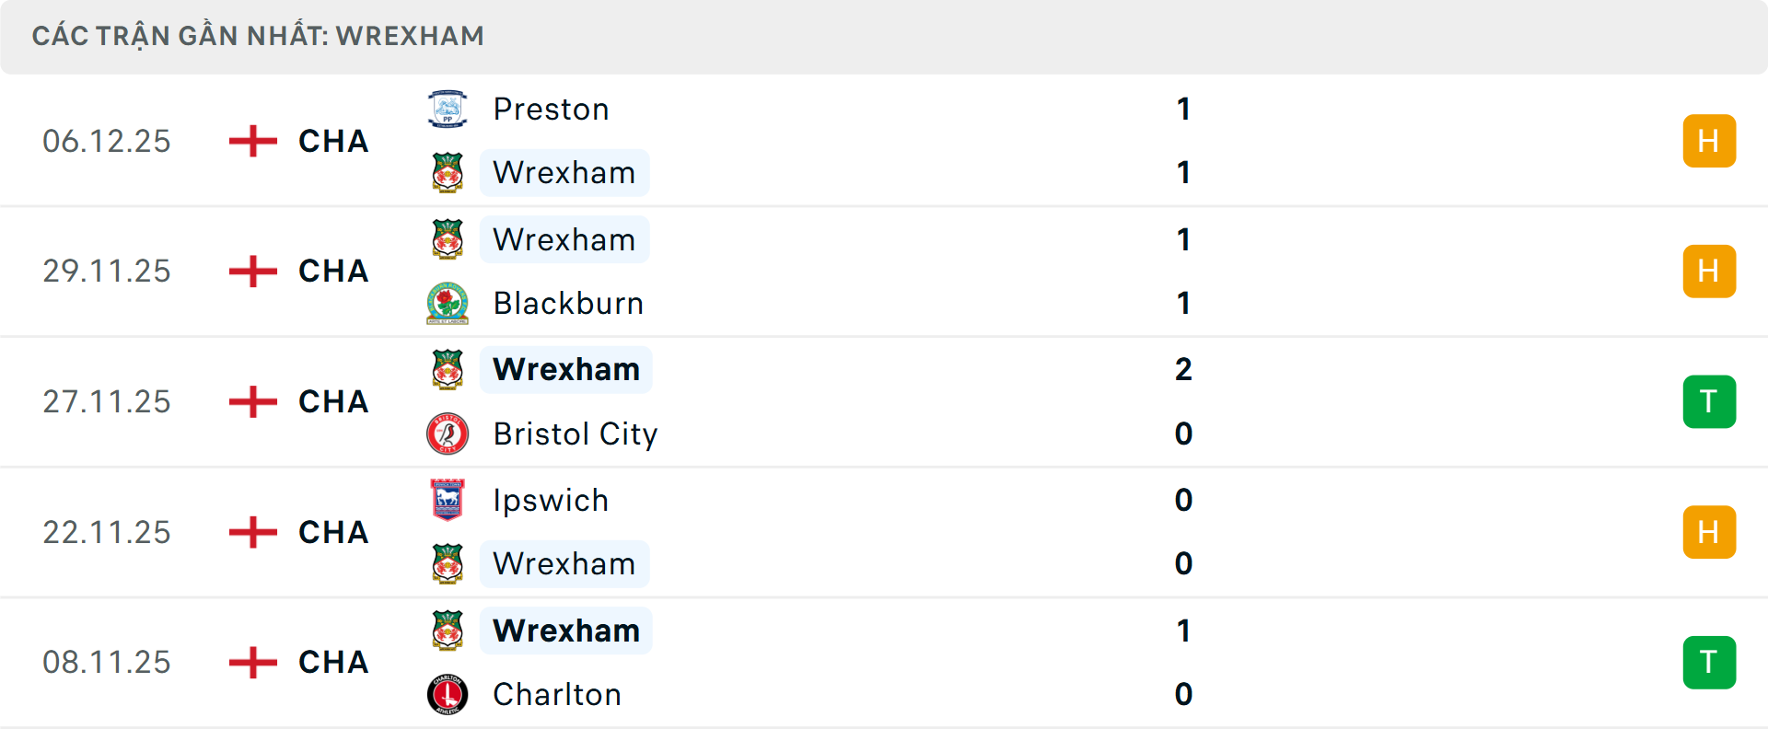Toggle the green T badge for the Charlton win
1768x729 pixels.
1710,662
